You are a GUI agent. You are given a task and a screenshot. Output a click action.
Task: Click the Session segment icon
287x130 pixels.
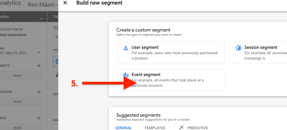[238, 48]
